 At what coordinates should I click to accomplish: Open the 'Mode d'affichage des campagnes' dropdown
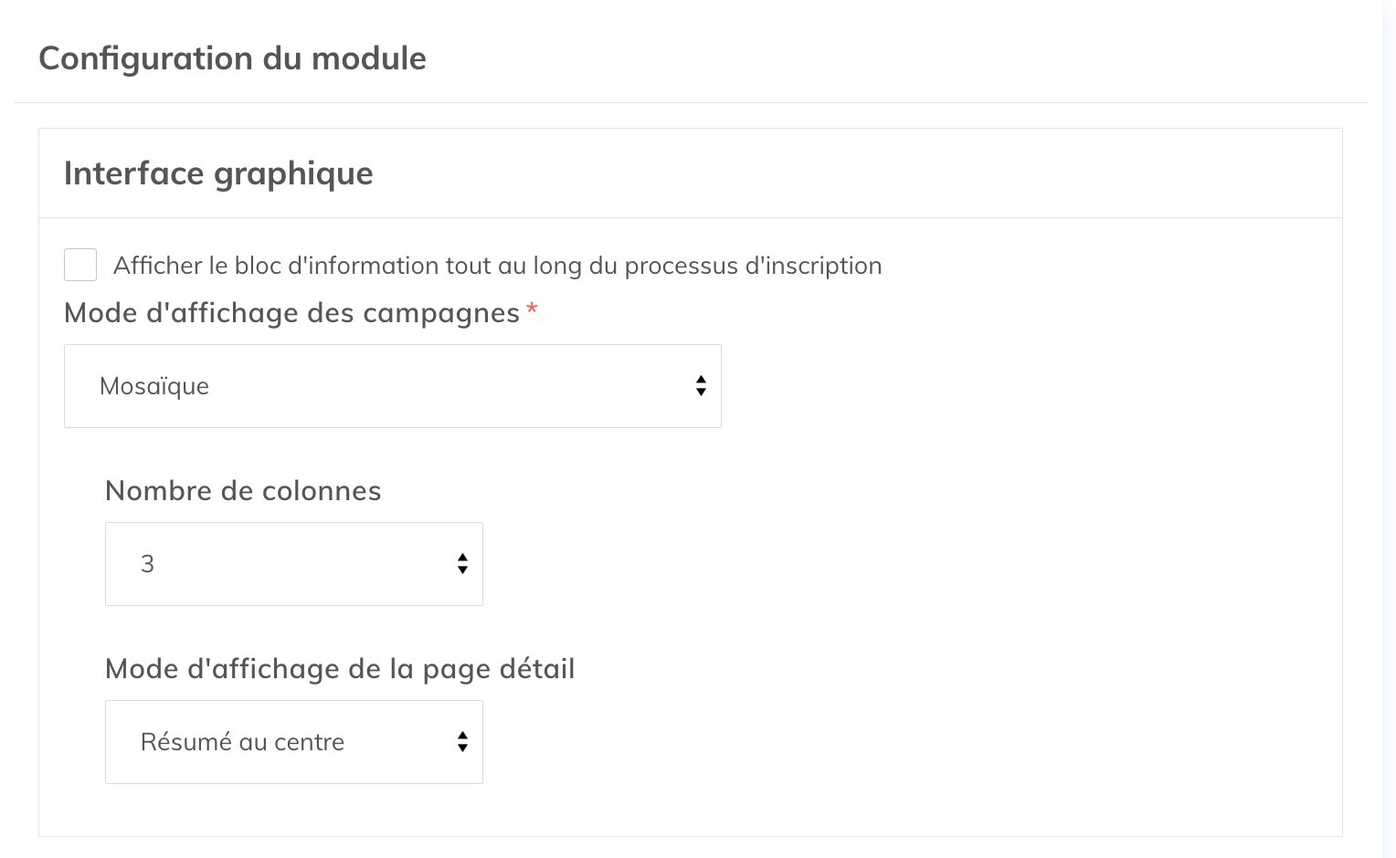tap(393, 386)
